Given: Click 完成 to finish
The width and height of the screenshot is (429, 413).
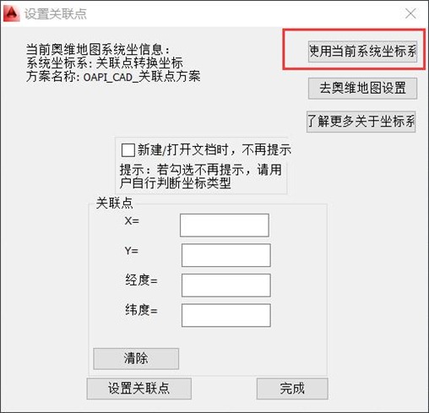Looking at the screenshot, I should 292,389.
